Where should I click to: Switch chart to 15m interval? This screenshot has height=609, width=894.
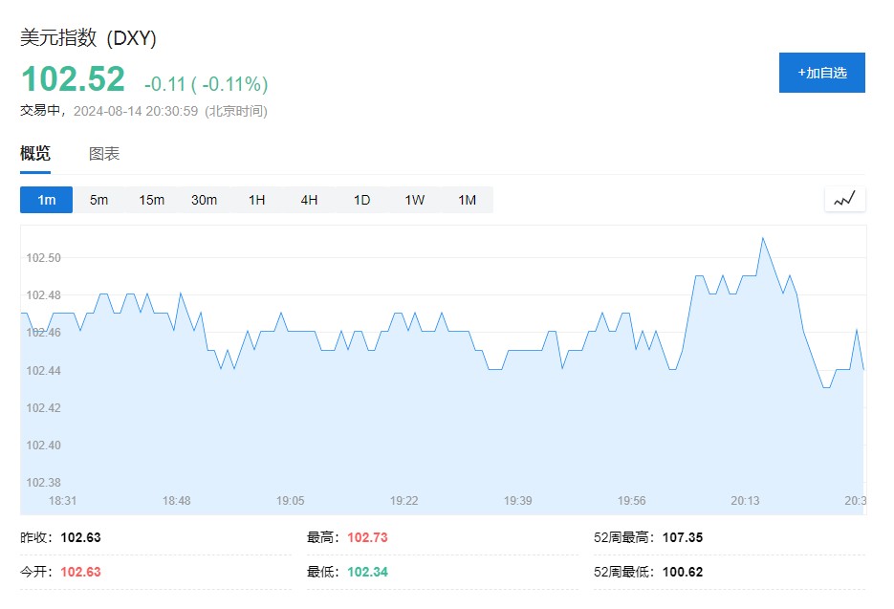click(151, 200)
